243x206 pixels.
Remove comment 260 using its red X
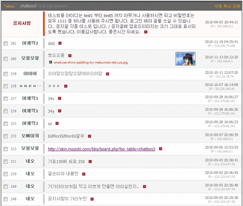(x=70, y=56)
